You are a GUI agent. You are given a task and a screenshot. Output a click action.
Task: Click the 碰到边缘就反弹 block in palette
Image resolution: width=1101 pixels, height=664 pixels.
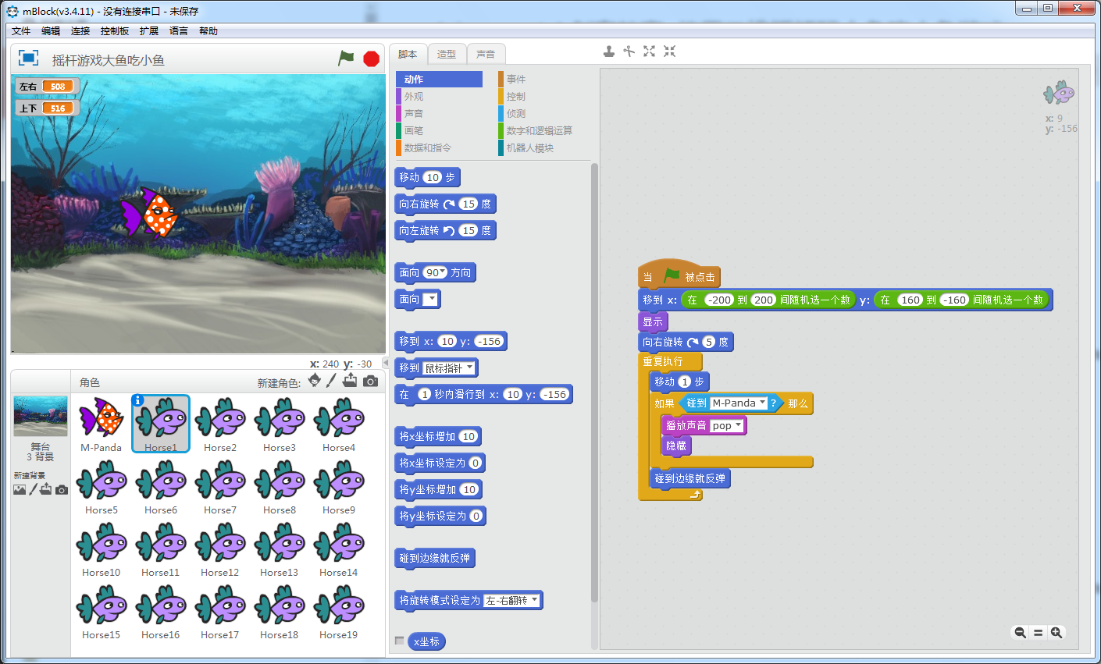435,558
